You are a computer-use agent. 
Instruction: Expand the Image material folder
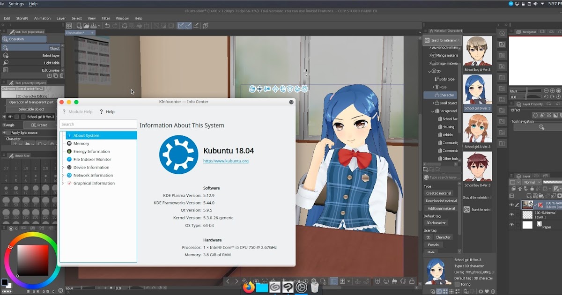[430, 63]
